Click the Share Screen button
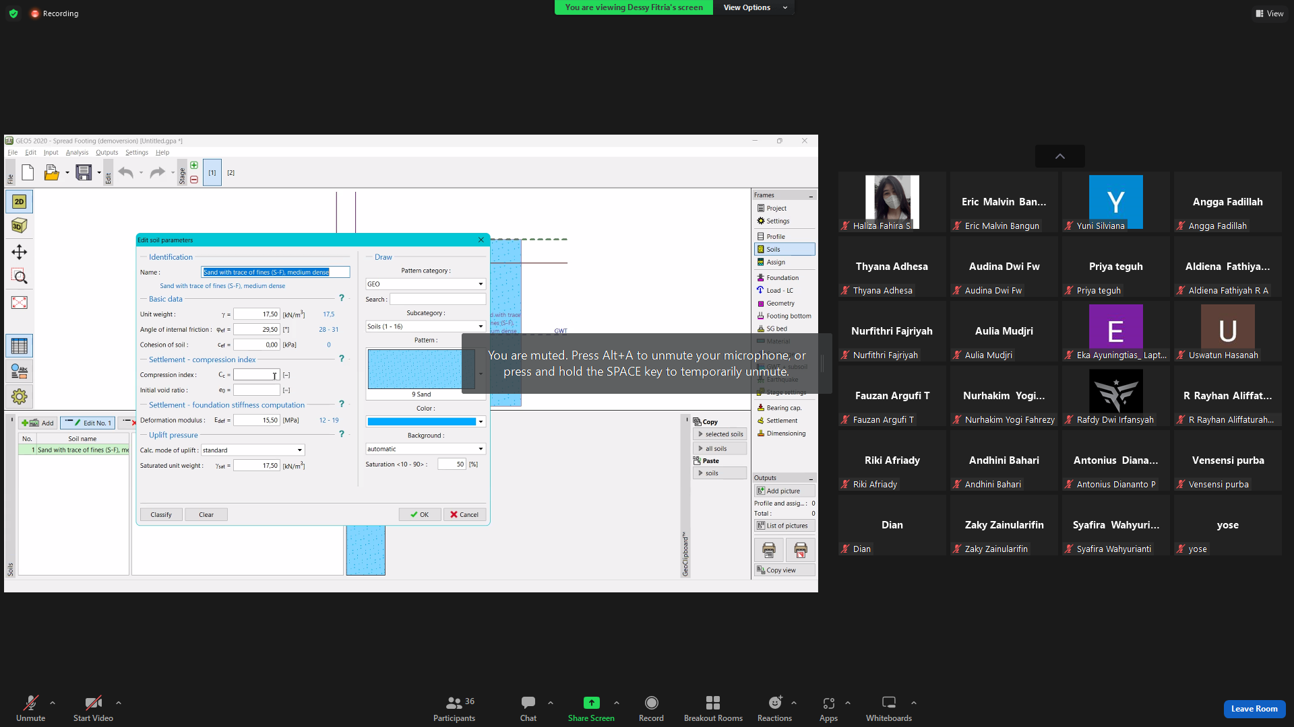This screenshot has height=727, width=1294. 591,709
